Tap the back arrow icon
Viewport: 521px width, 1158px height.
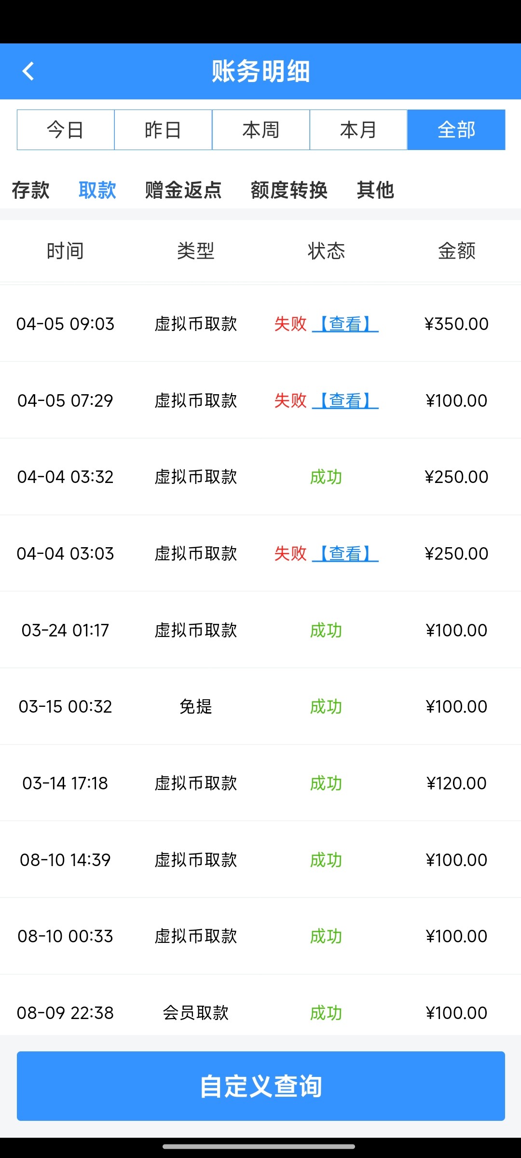click(28, 71)
